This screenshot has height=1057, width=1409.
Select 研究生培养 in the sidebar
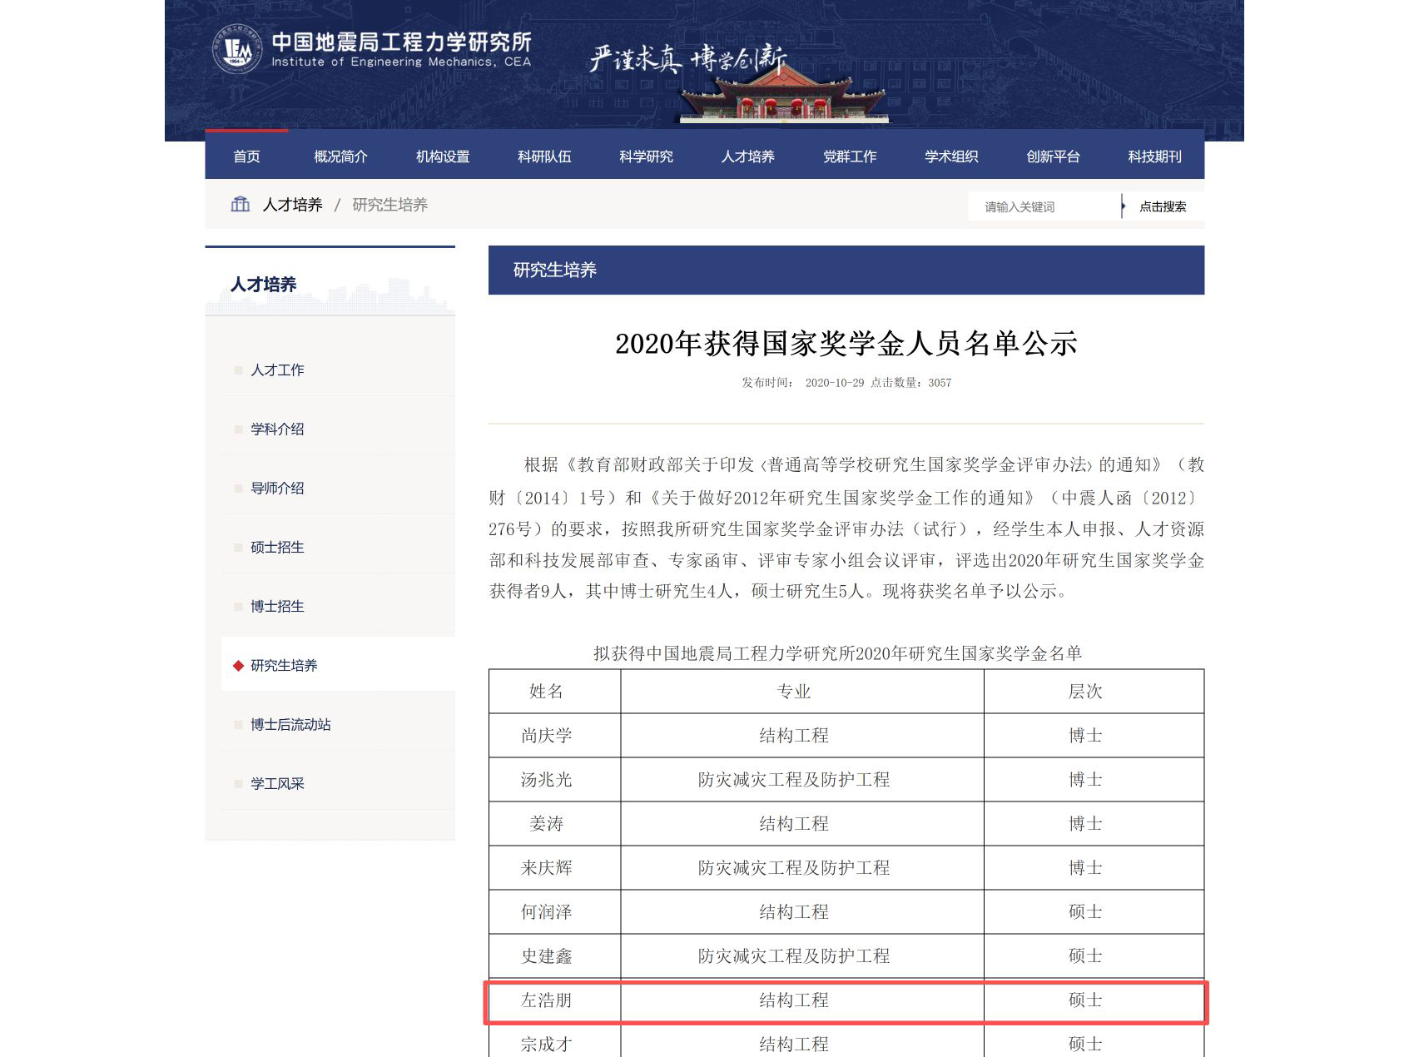284,664
